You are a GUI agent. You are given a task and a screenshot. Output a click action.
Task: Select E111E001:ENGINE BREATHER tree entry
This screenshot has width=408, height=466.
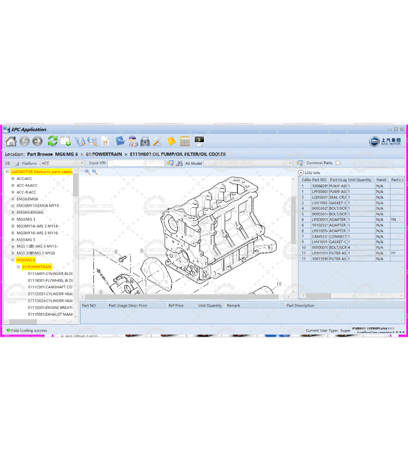click(x=50, y=308)
